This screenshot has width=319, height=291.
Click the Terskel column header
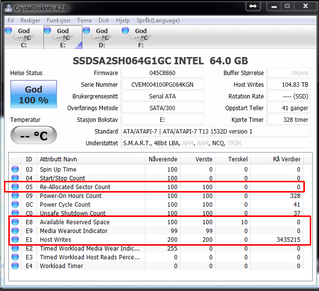(x=233, y=159)
